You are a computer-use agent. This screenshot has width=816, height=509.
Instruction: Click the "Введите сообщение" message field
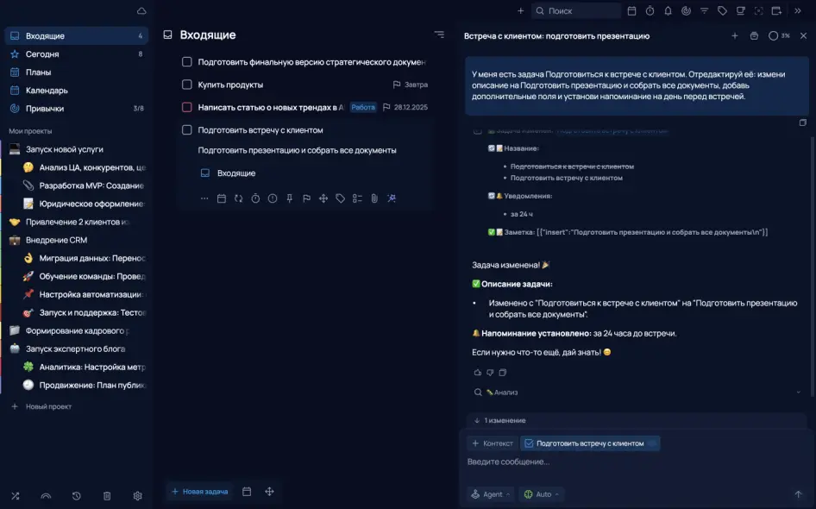(635, 462)
